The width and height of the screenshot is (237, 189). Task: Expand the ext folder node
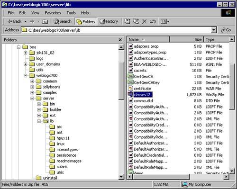(x=39, y=116)
